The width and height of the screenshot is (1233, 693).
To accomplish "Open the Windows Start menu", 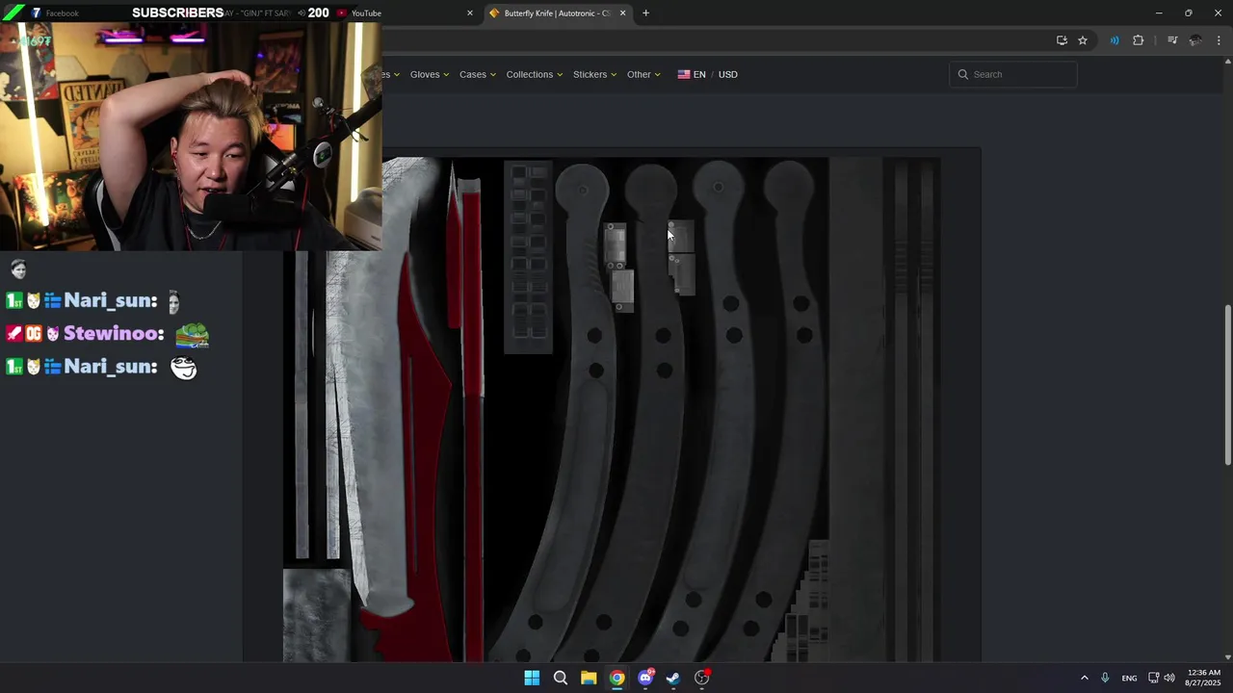I will click(x=532, y=678).
